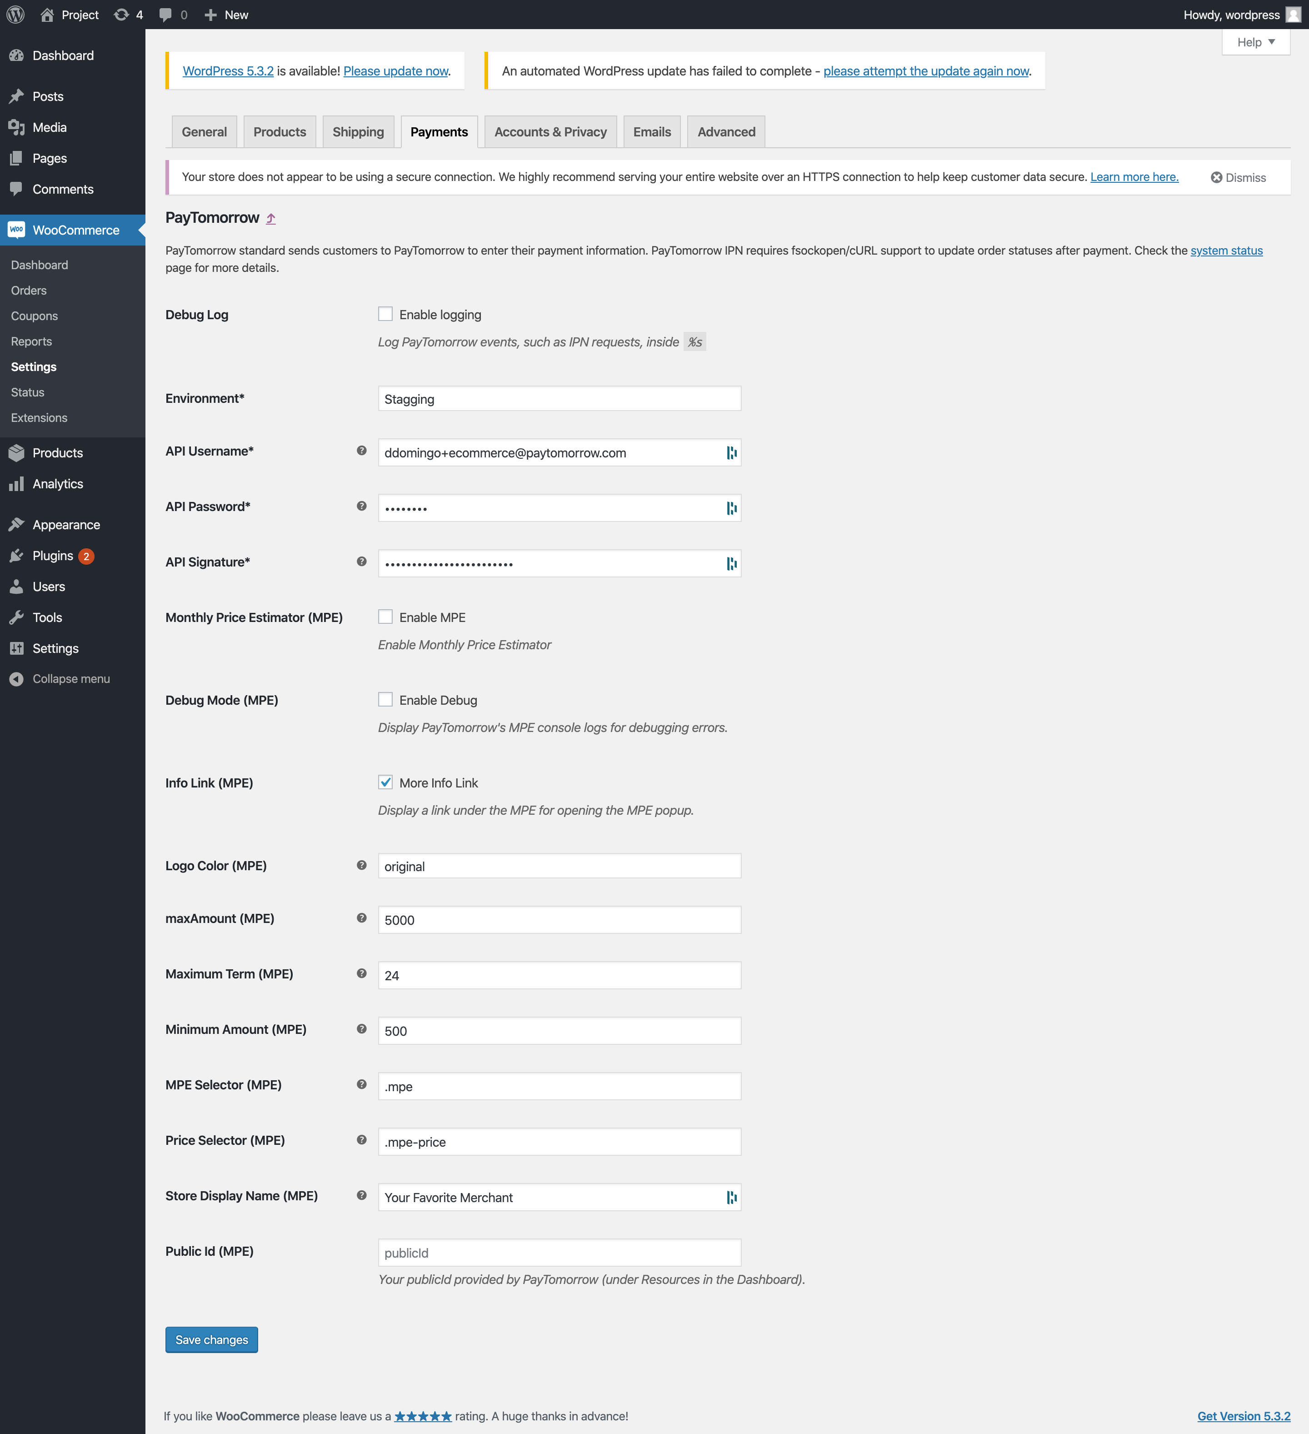The height and width of the screenshot is (1434, 1309).
Task: Click password manager icon in API Signature field
Action: pos(731,563)
